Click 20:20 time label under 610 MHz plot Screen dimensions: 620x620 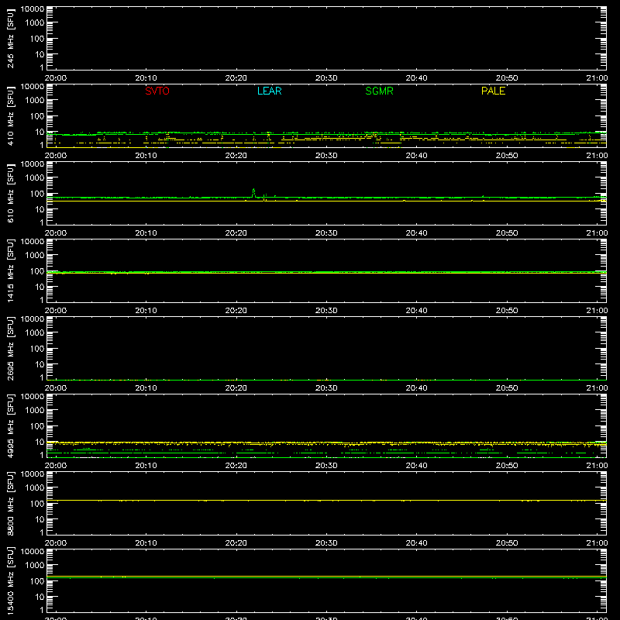click(236, 233)
